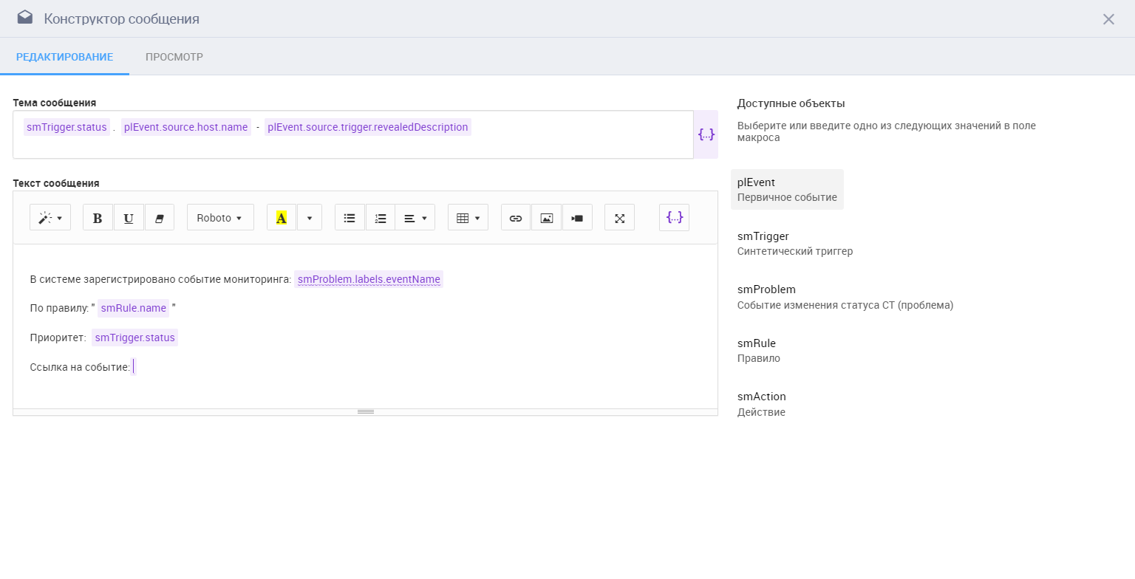This screenshot has height=579, width=1135.
Task: Select the smRule.name macro in body
Action: [x=134, y=308]
